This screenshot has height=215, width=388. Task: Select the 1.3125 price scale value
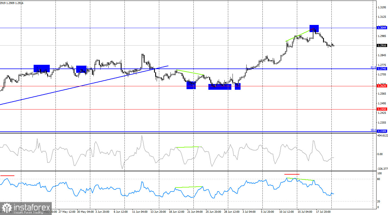[x=382, y=17]
